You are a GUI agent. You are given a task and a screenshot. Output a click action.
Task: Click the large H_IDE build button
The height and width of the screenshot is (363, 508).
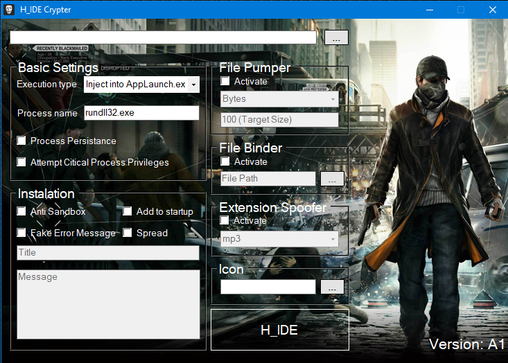point(280,330)
